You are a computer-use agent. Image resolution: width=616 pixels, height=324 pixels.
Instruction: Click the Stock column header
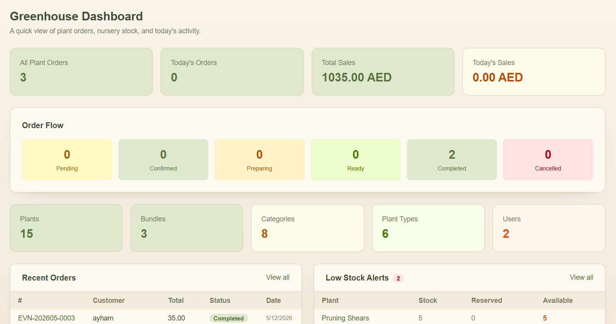click(x=428, y=300)
